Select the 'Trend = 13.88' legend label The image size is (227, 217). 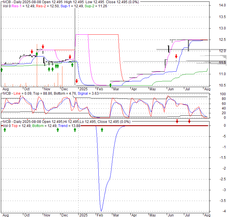pyautogui.click(x=69, y=125)
